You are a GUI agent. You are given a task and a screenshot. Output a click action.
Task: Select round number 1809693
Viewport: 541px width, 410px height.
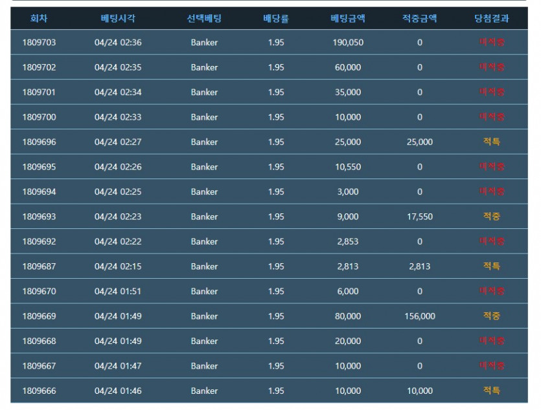(39, 217)
